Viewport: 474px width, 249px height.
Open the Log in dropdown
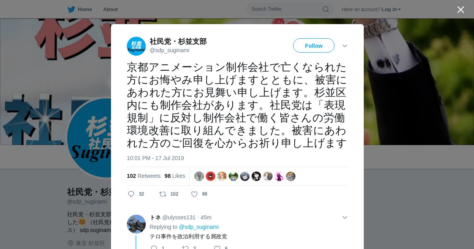(x=391, y=9)
